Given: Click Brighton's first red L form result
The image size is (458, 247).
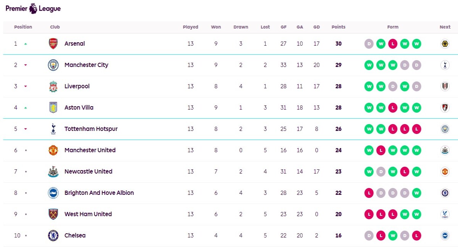Looking at the screenshot, I should click(x=369, y=193).
